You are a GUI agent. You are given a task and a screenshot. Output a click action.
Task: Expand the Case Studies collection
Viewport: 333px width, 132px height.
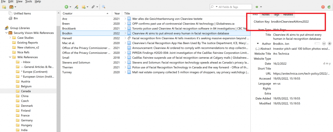[10, 38]
